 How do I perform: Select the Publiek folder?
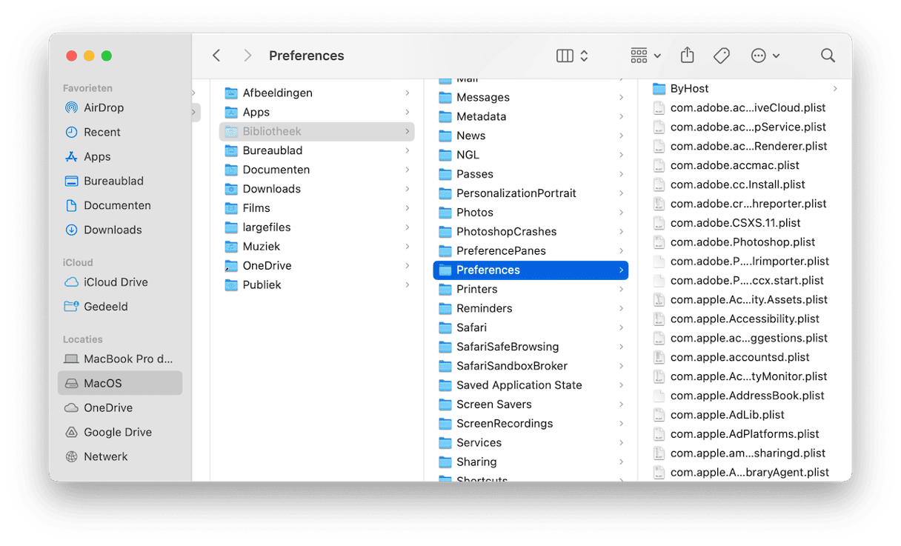click(x=317, y=285)
